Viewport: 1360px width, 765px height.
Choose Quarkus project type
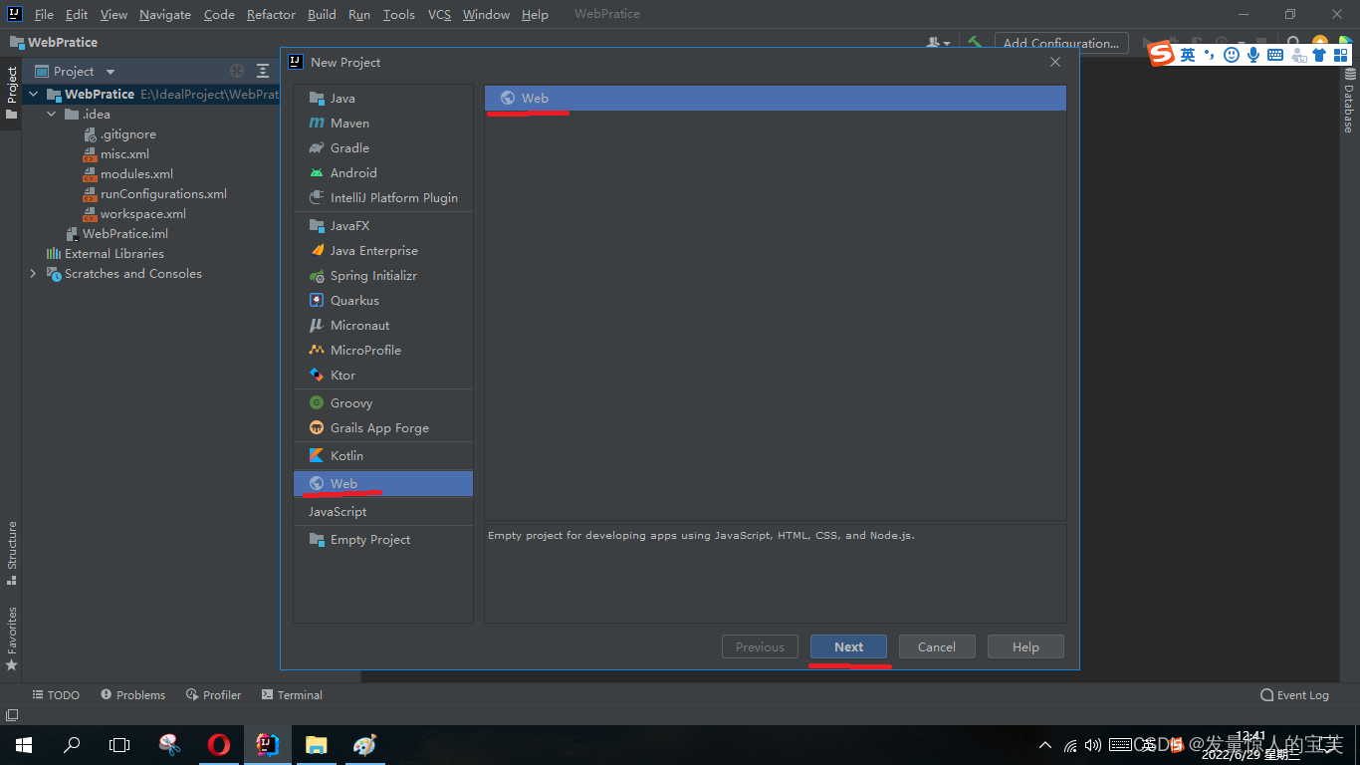tap(383, 300)
